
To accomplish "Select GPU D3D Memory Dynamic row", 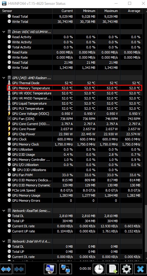I will tap(74, 185).
